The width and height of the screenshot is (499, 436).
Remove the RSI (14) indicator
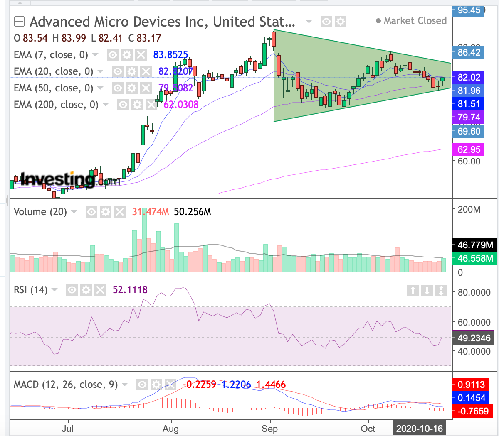tap(100, 290)
